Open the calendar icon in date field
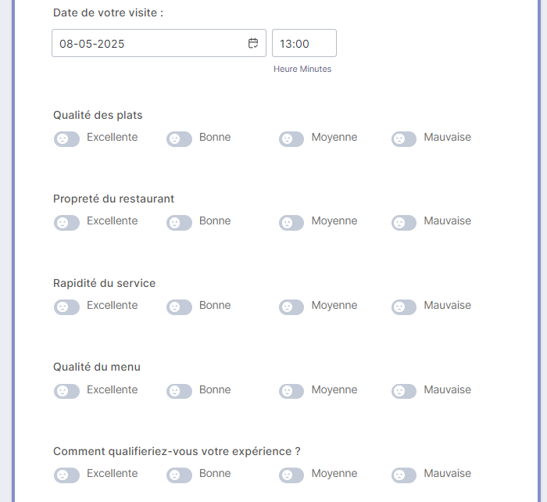The image size is (547, 502). point(253,44)
